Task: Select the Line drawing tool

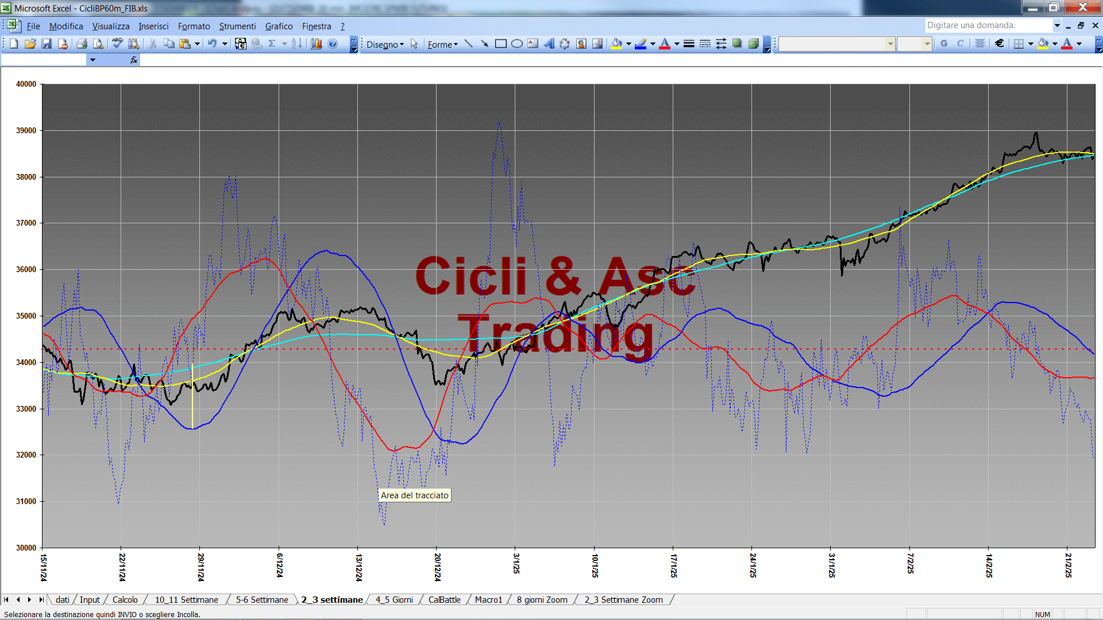Action: coord(469,44)
